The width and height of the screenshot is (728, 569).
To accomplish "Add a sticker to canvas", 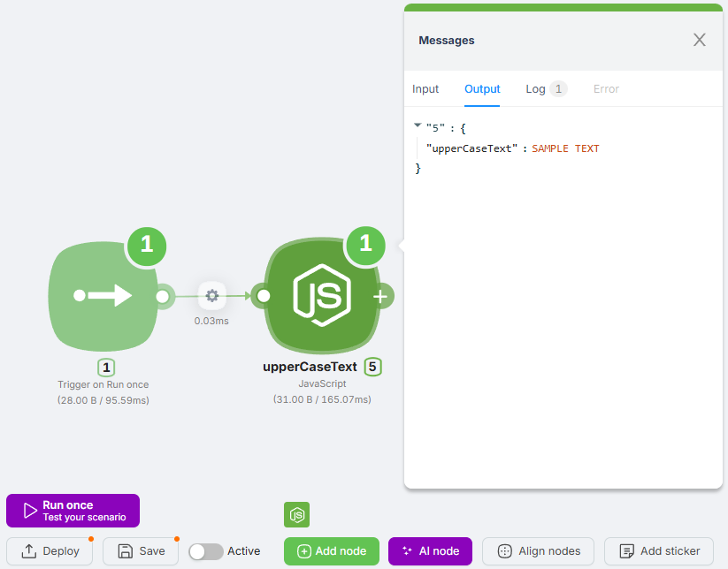I will [658, 551].
